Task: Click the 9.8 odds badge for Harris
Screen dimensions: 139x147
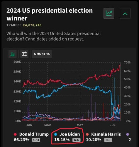Action: tap(108, 140)
